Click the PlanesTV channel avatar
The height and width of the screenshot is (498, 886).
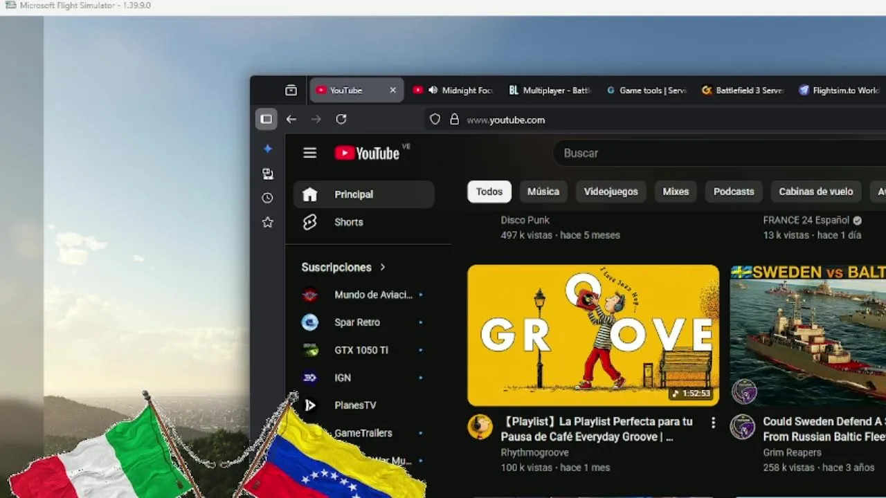310,405
